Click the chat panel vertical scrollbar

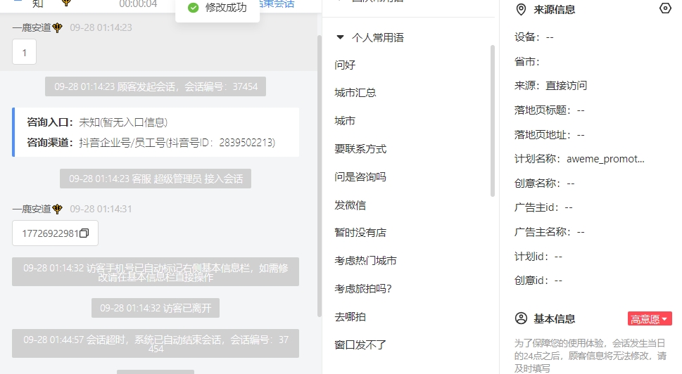click(320, 176)
